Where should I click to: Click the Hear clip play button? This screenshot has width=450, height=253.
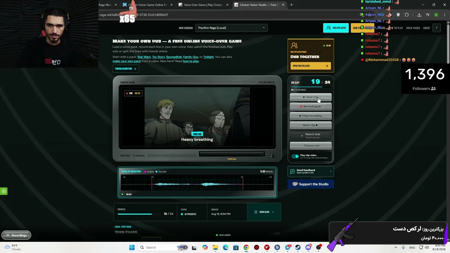click(310, 97)
